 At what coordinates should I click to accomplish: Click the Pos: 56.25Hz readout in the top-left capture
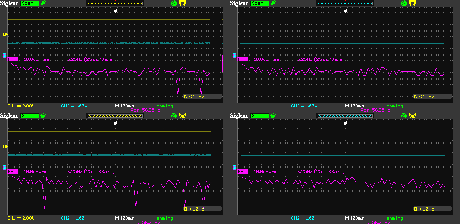[x=145, y=110]
